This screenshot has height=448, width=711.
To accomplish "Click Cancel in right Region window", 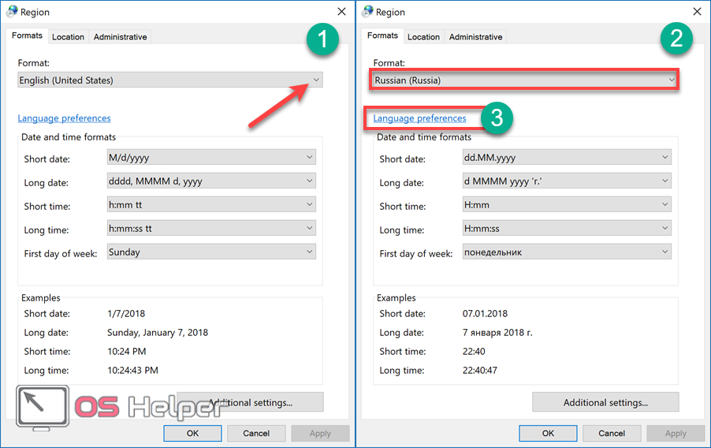I will point(612,433).
